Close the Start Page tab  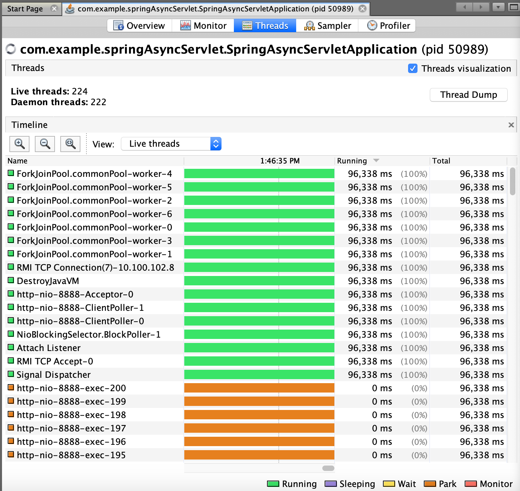pos(54,9)
